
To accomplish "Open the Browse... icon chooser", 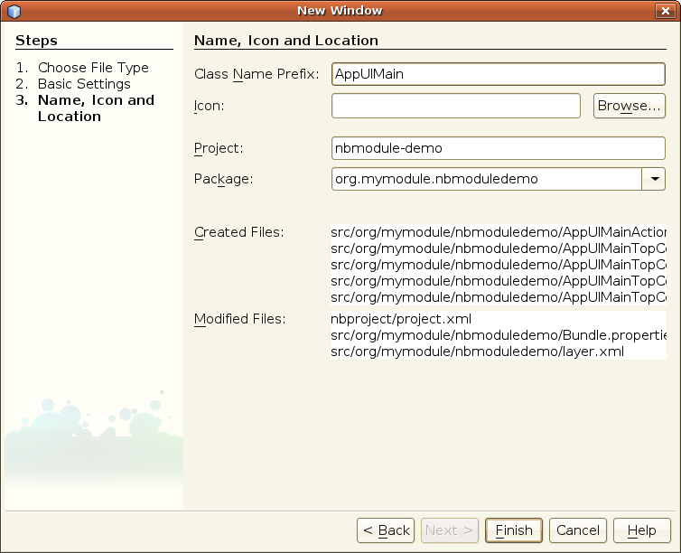I will (629, 106).
